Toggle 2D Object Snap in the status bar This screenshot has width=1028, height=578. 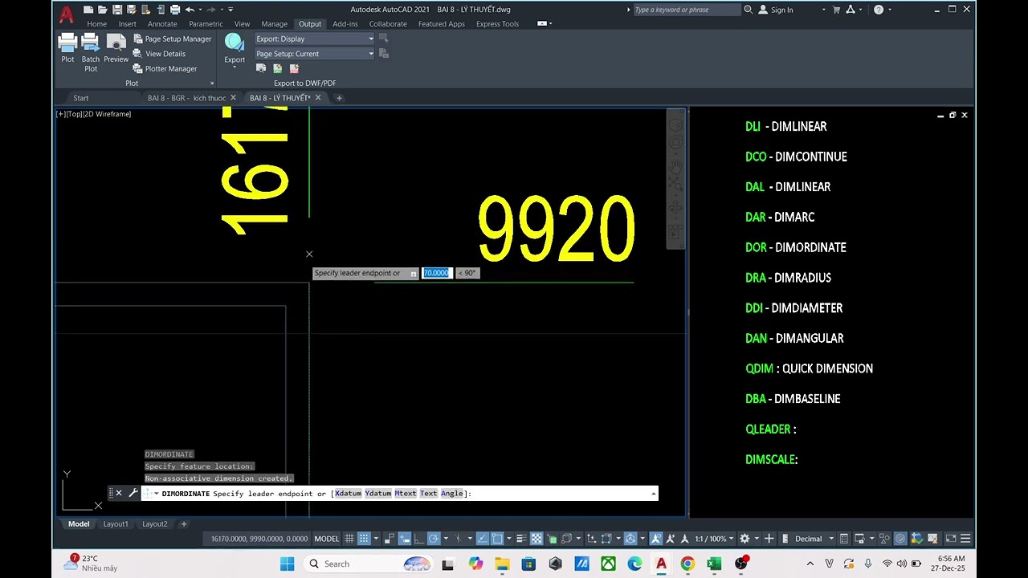pyautogui.click(x=497, y=539)
